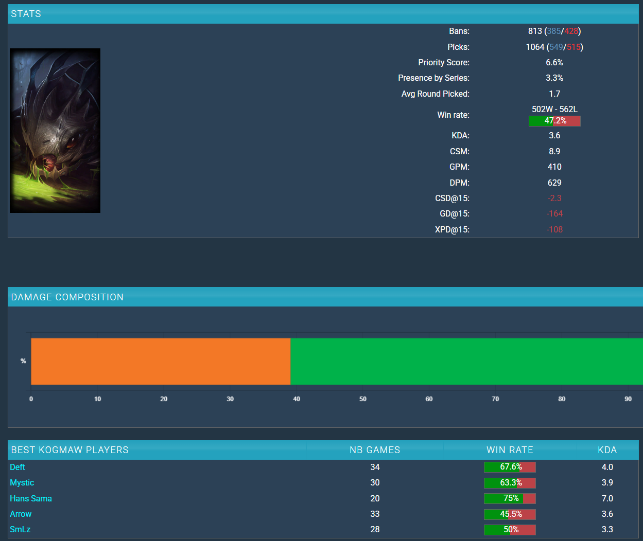Open Hans Sama's player page
643x541 pixels.
pyautogui.click(x=31, y=498)
